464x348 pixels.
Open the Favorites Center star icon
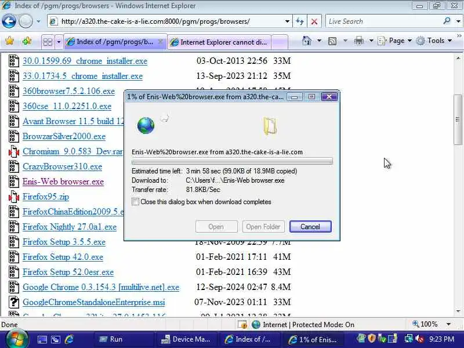pos(10,41)
